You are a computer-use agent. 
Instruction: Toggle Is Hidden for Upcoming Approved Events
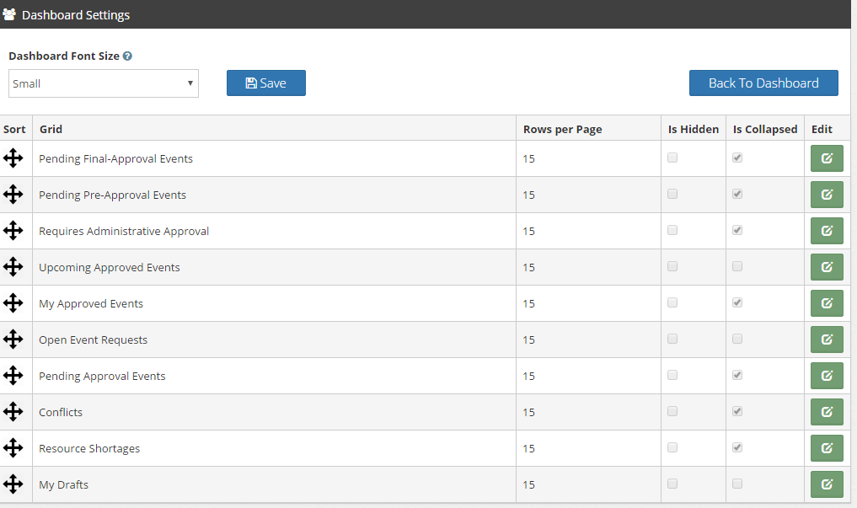(672, 266)
